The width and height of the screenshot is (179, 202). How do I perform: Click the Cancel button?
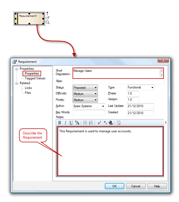pos(136,186)
